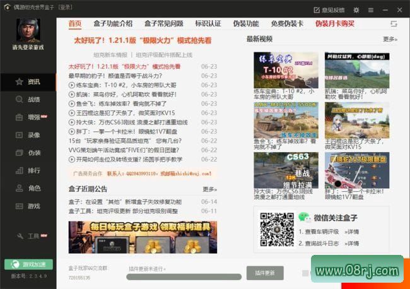Screen dimensions: 410x289
Task: Click the play icon beside 王四棍 article
Action: coord(72,113)
